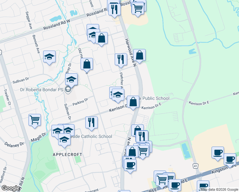Image resolution: width=239 pixels, height=192 pixels.
Task: Click the restaurant marker below Kerrison Dr west
Action: tap(91, 123)
